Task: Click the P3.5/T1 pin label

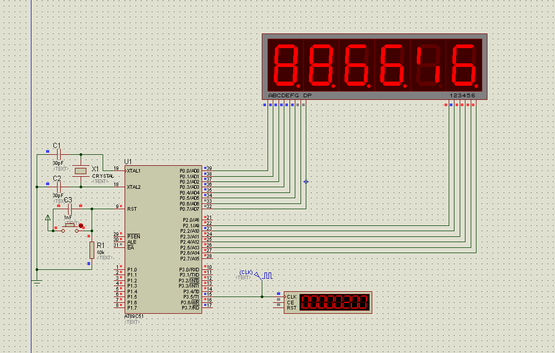Action: [192, 297]
